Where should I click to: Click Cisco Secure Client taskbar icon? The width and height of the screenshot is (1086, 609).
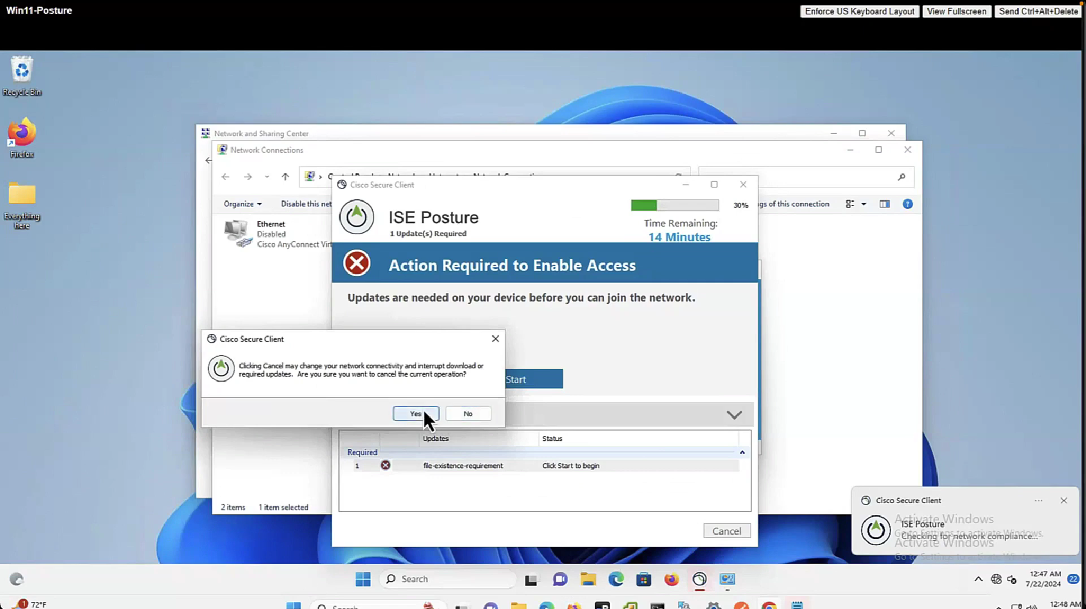coord(699,579)
